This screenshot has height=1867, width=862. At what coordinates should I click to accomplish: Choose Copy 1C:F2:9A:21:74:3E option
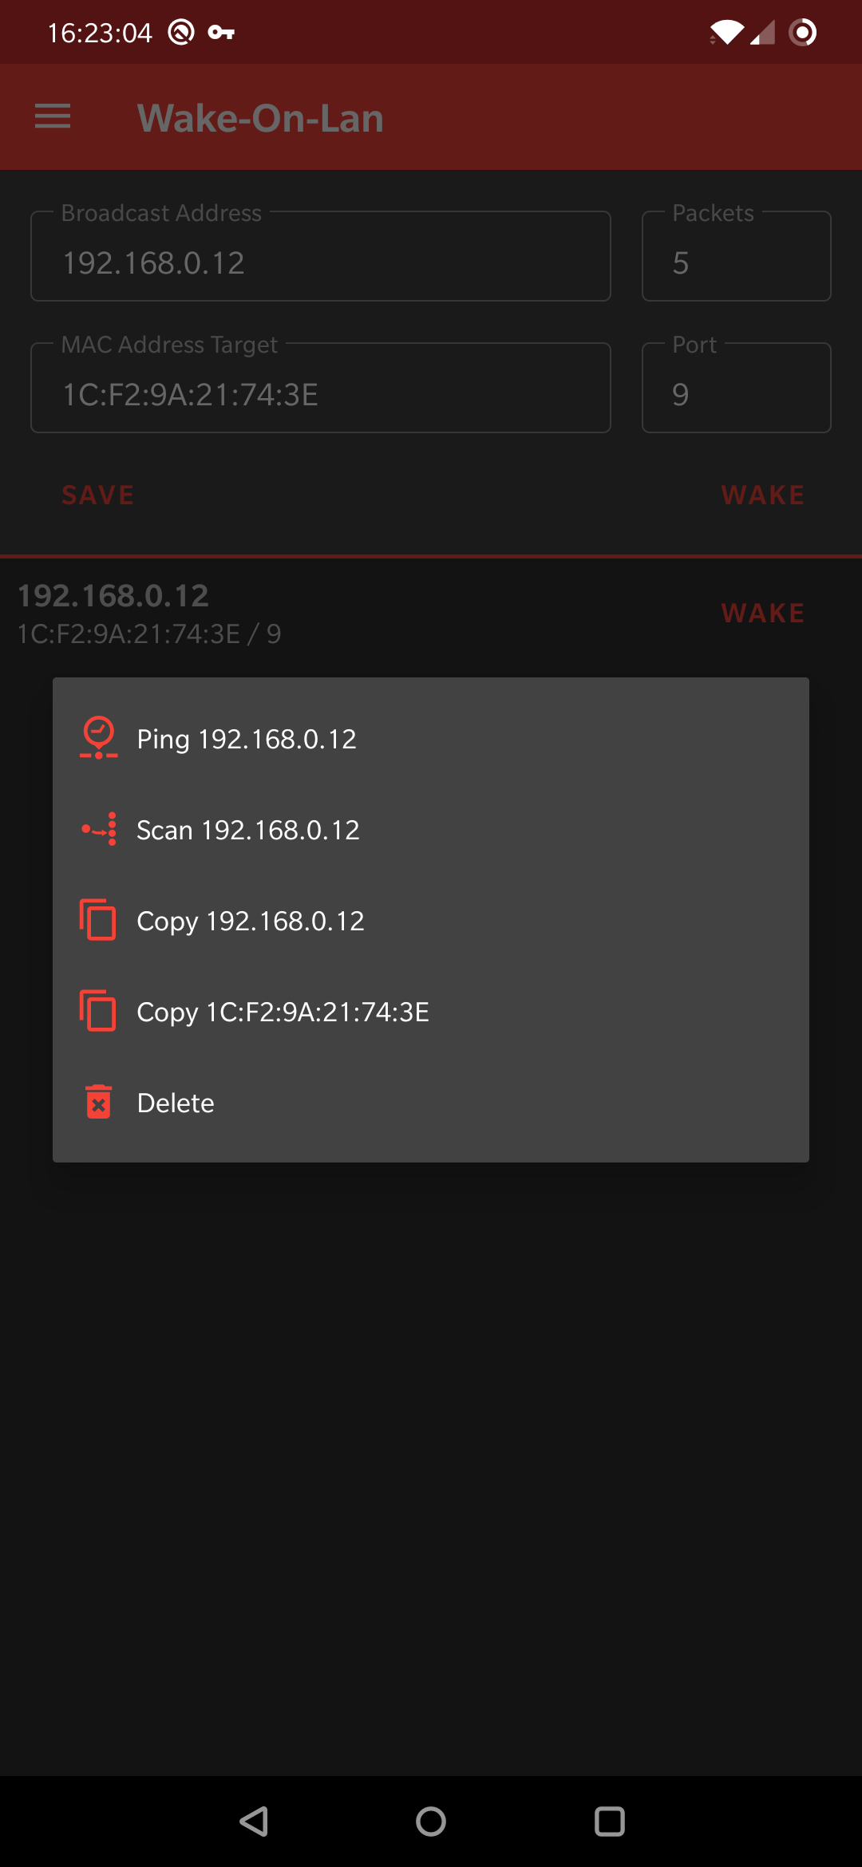(283, 1012)
